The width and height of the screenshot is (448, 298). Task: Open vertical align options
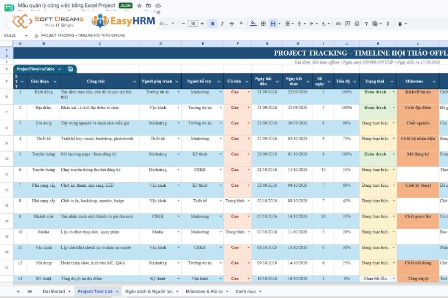(302, 24)
